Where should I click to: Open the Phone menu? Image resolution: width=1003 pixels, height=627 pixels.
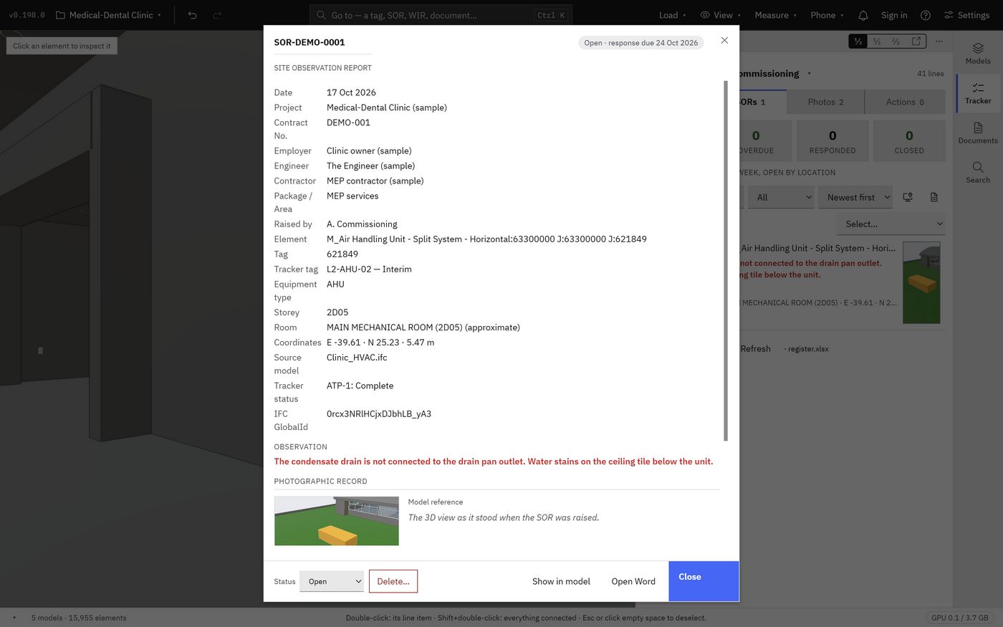click(827, 15)
